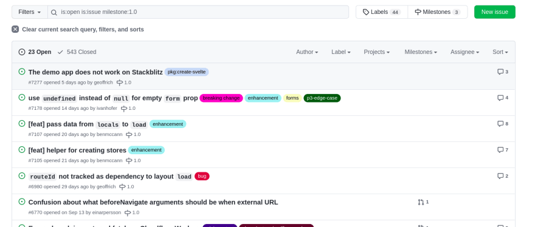Create a New issue
The height and width of the screenshot is (227, 535).
coord(494,12)
